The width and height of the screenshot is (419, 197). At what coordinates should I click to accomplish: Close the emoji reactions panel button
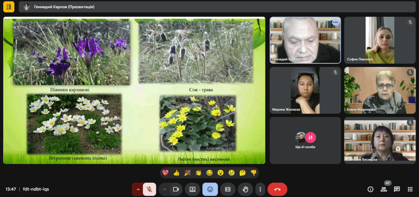click(x=210, y=189)
